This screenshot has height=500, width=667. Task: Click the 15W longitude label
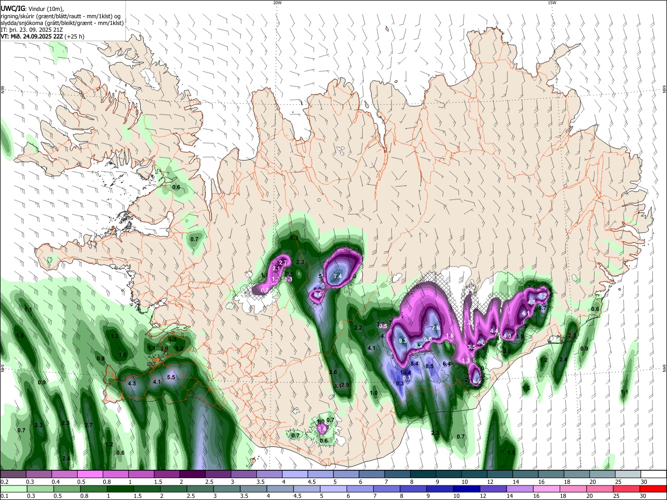(x=552, y=2)
